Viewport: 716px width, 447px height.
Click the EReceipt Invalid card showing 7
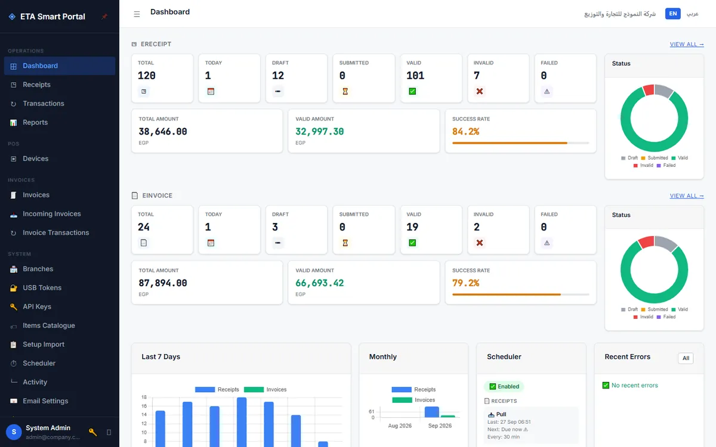tap(498, 79)
